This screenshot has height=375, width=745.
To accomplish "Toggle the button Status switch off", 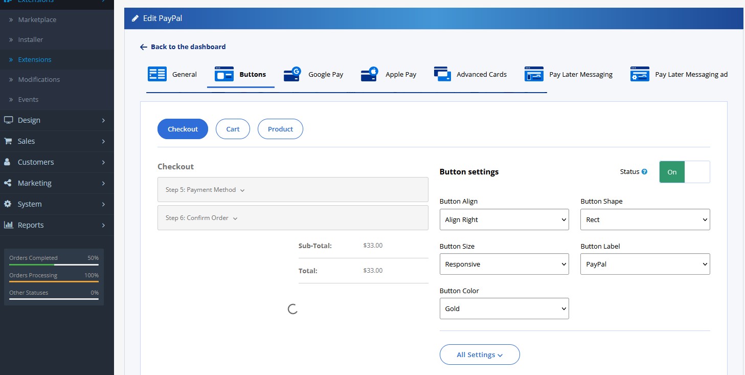I will [684, 172].
